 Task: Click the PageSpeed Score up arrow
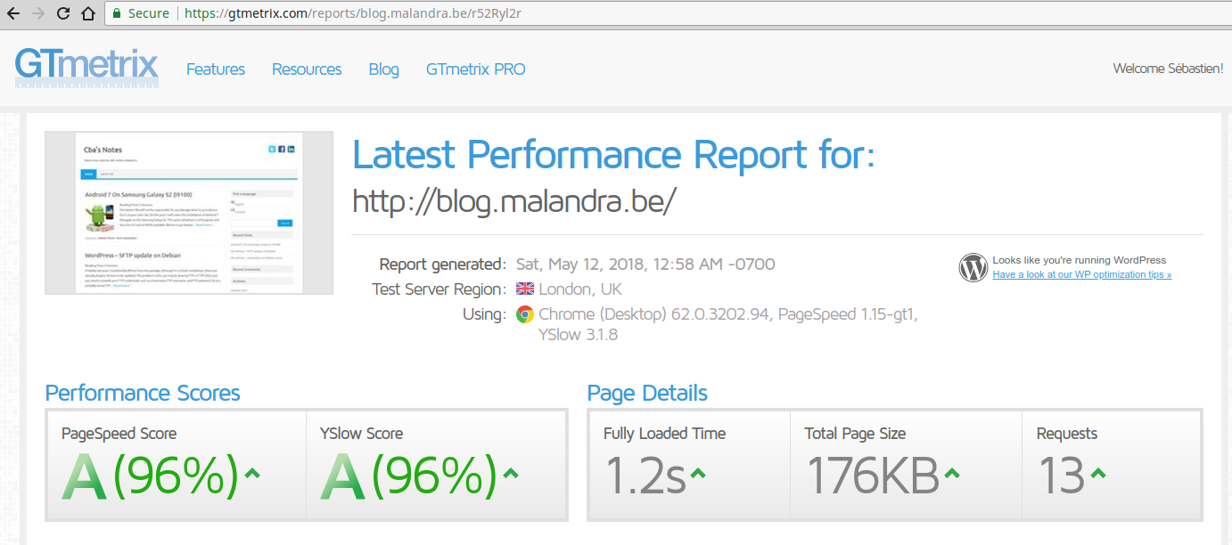click(x=252, y=474)
